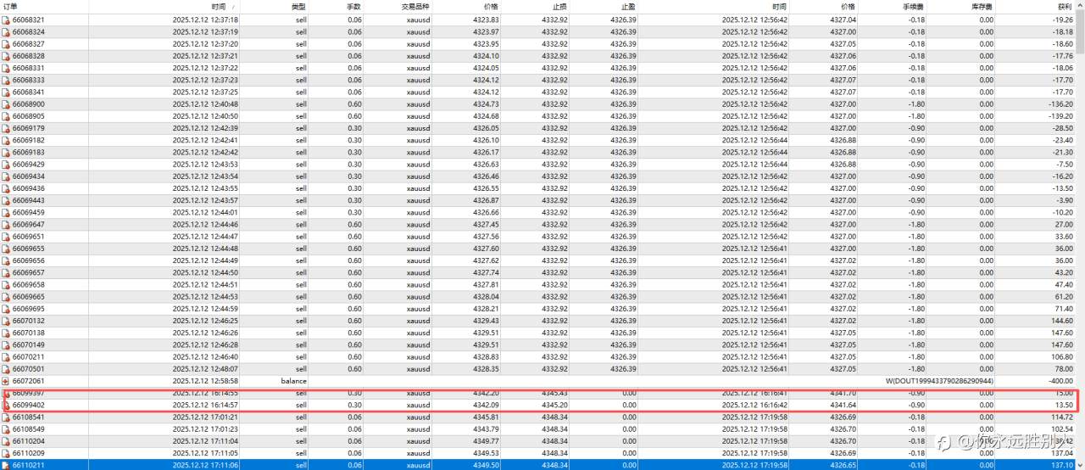Select order number 66070149
This screenshot has width=1085, height=470.
29,345
